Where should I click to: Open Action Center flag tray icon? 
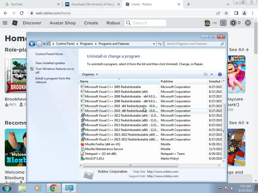point(227,188)
